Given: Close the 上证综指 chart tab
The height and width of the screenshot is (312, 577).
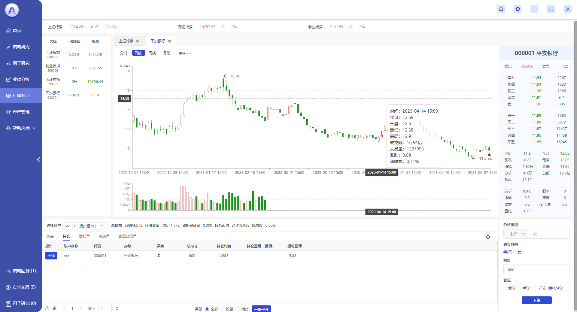Looking at the screenshot, I should [x=138, y=41].
